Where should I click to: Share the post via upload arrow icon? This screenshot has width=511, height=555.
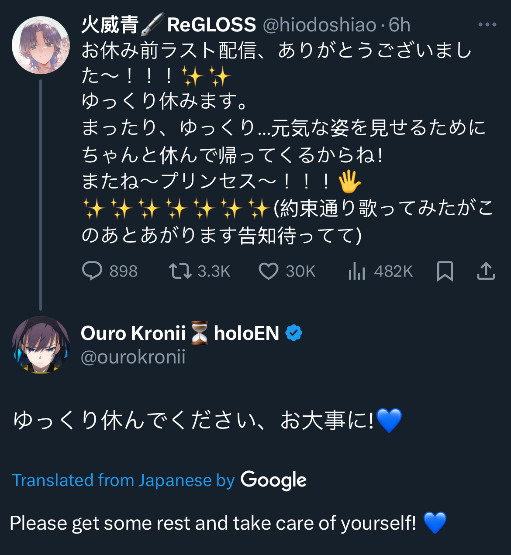[x=486, y=271]
